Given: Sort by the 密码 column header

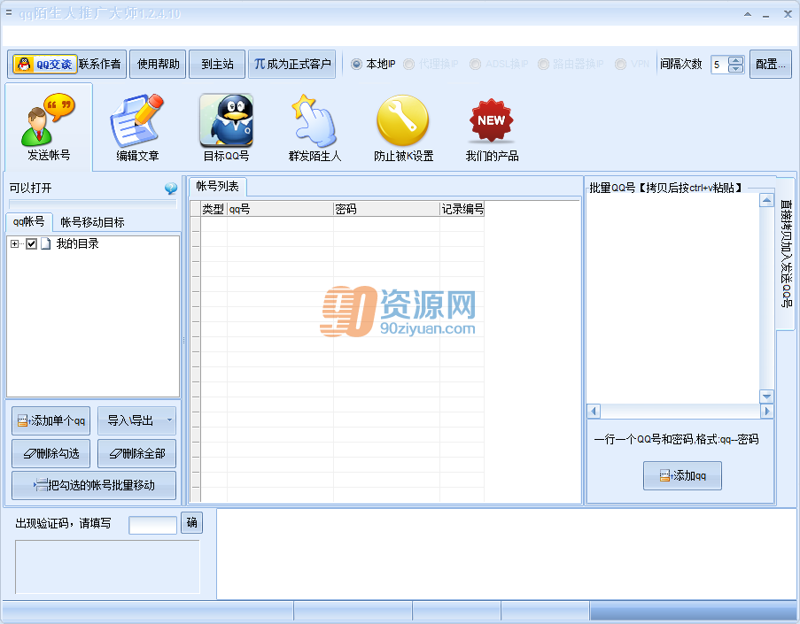Looking at the screenshot, I should point(387,209).
